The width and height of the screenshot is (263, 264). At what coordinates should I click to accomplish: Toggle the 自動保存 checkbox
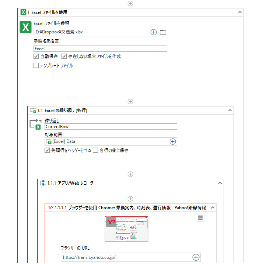[x=36, y=57]
